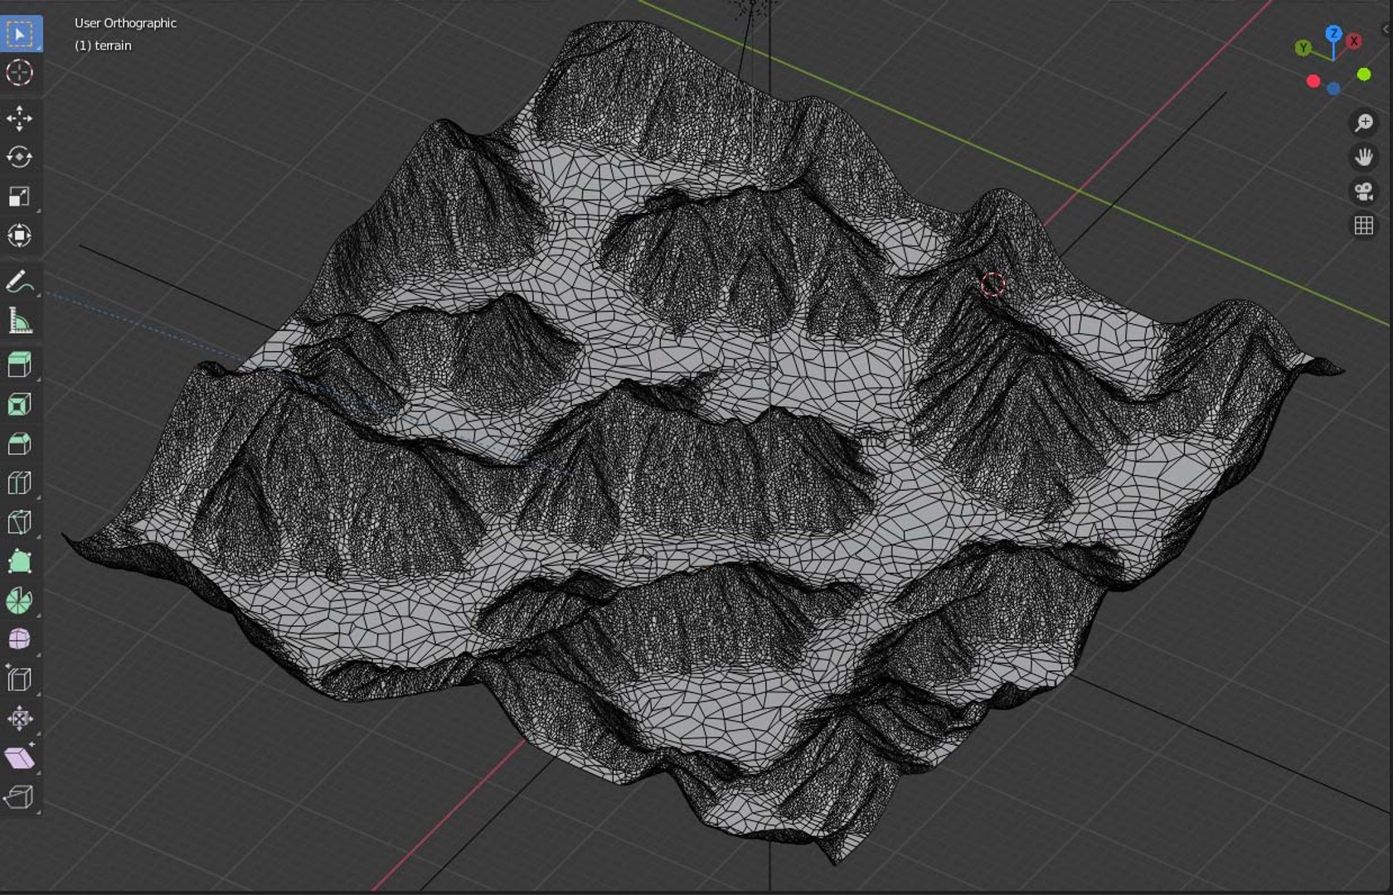Select the Select Box tool
Image resolution: width=1393 pixels, height=895 pixels.
[20, 34]
